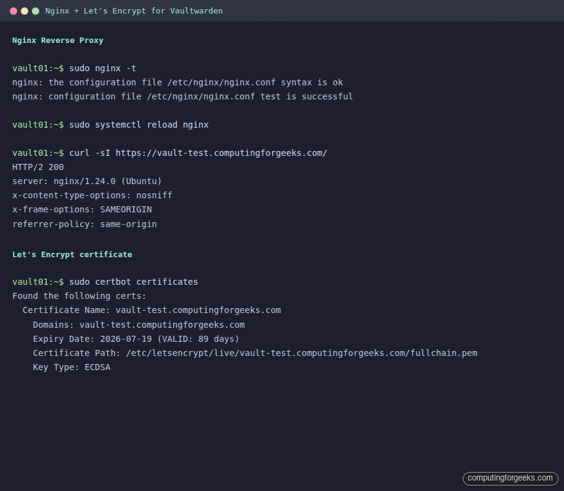
Task: Click the green maximize window dot
Action: (36, 11)
